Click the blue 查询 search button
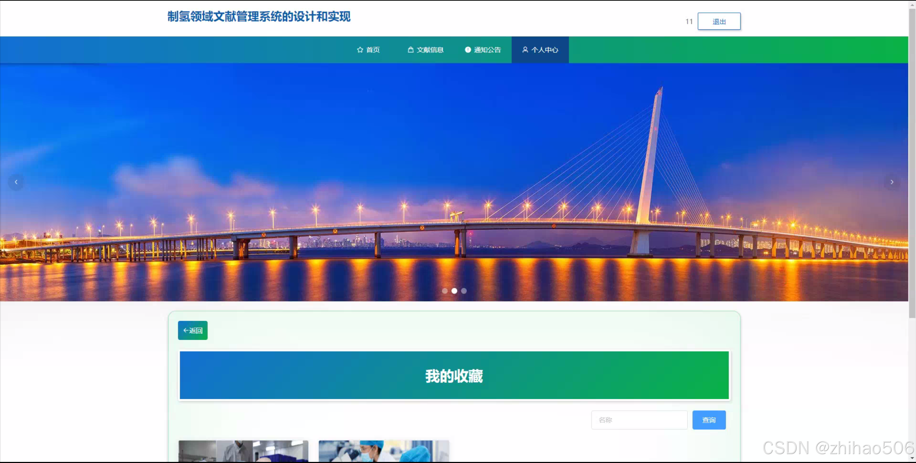 709,420
